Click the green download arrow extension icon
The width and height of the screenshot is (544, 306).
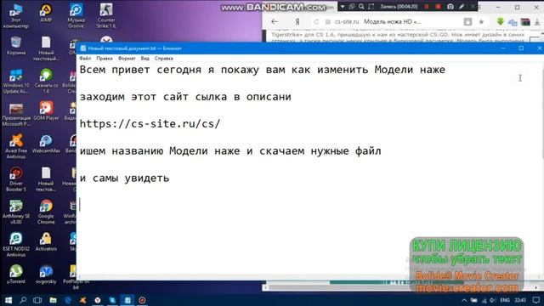pyautogui.click(x=500, y=21)
